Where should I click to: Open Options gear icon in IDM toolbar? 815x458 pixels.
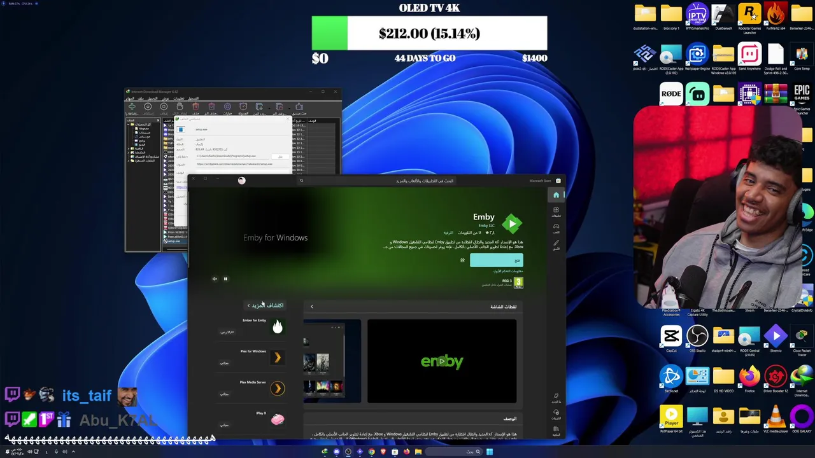227,106
